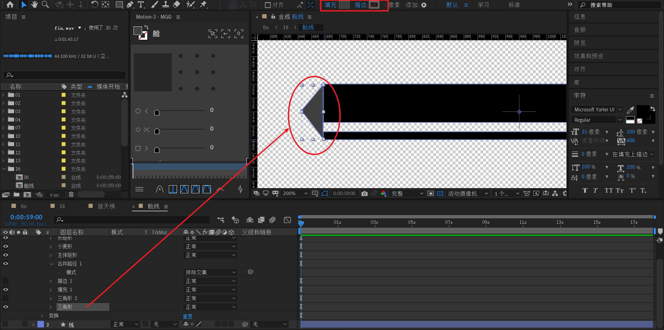Click the snapshot camera icon in viewer
Screen dimensions: 664x330
365,193
